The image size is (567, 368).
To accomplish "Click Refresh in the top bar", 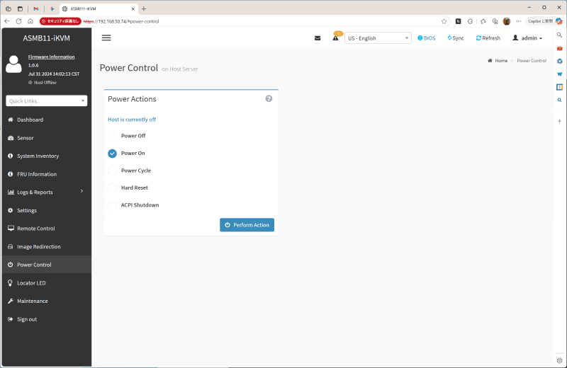I will pyautogui.click(x=488, y=38).
